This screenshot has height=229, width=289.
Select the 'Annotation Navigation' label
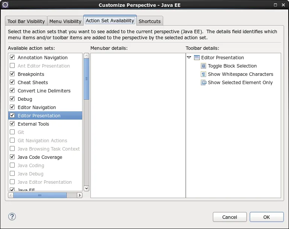[x=43, y=58]
